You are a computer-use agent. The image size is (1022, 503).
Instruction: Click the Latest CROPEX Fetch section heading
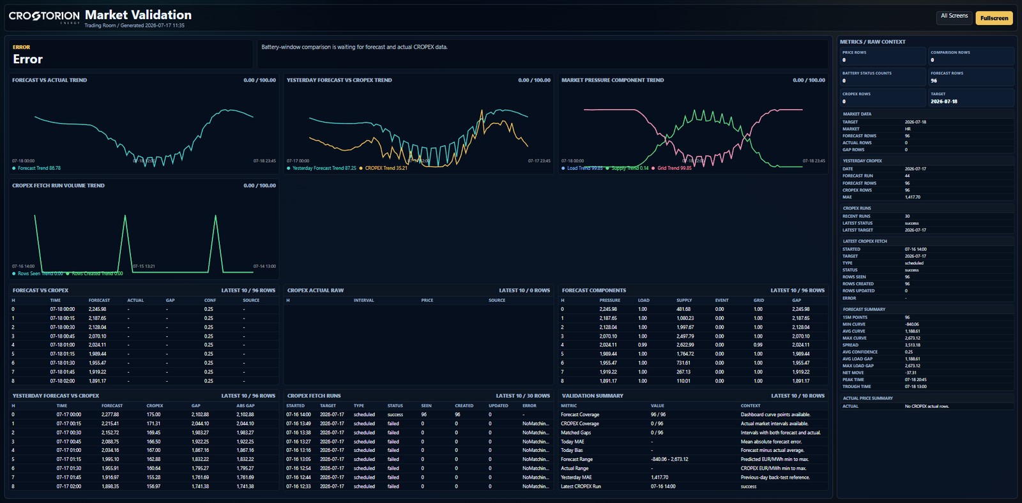(x=864, y=241)
